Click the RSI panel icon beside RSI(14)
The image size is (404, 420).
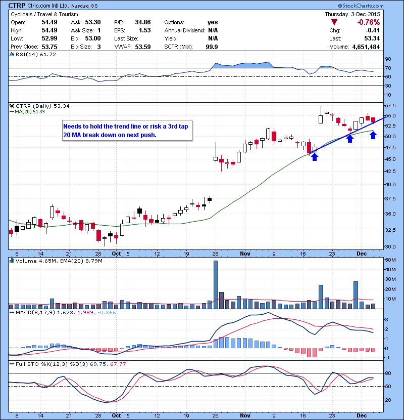coord(12,54)
